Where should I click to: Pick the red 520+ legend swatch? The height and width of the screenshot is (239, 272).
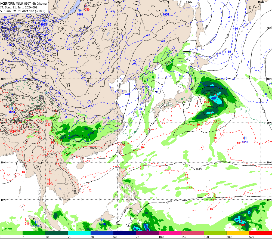click(x=261, y=233)
